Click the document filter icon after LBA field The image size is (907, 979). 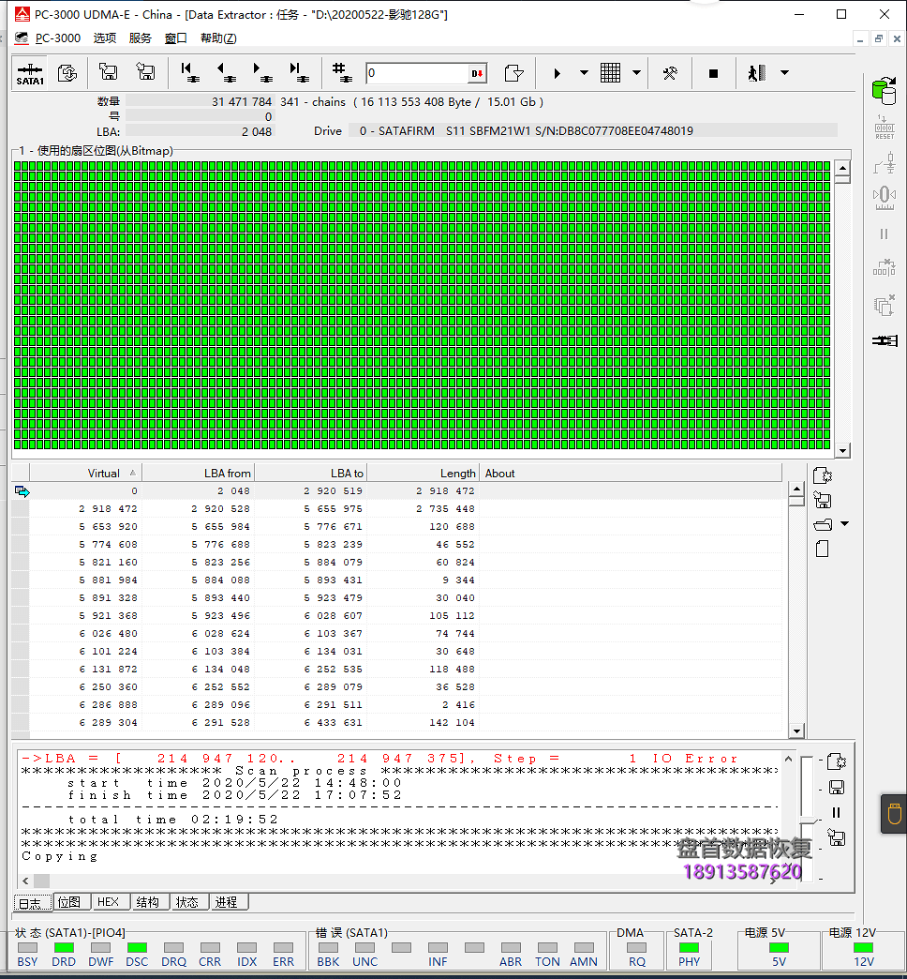point(513,73)
